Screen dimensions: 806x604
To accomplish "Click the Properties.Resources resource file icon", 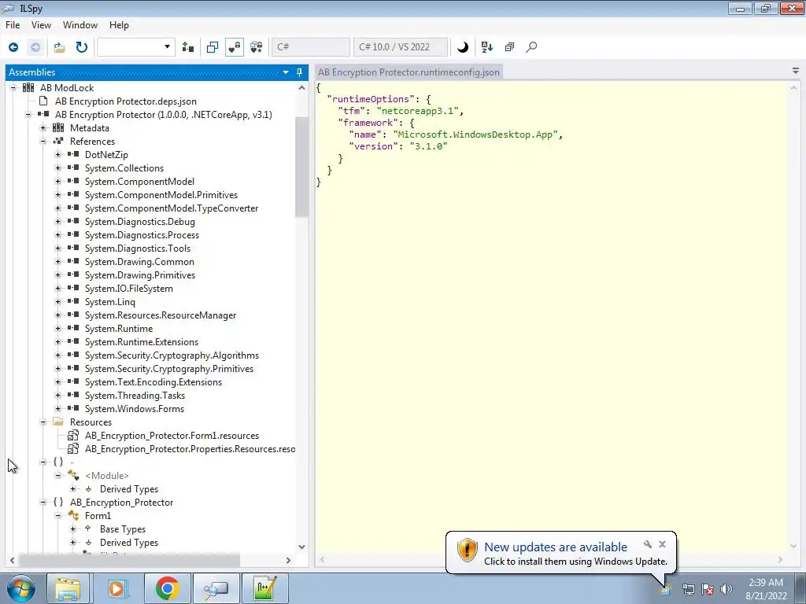I will tap(73, 449).
